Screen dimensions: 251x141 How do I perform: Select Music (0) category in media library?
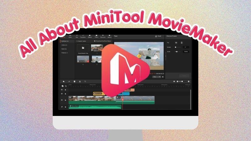click(64, 49)
